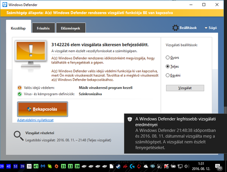The width and height of the screenshot is (227, 172).
Task: Select the Teljes scan option
Action: 172,66
